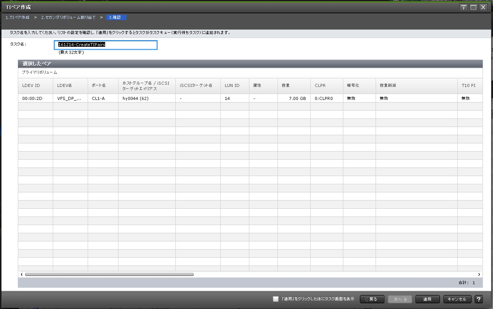The width and height of the screenshot is (493, 309).
Task: Enable showing task screen after 適用
Action: click(275, 299)
